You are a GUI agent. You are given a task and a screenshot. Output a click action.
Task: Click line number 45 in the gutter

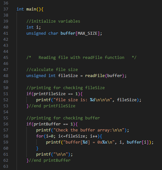click(6, 58)
